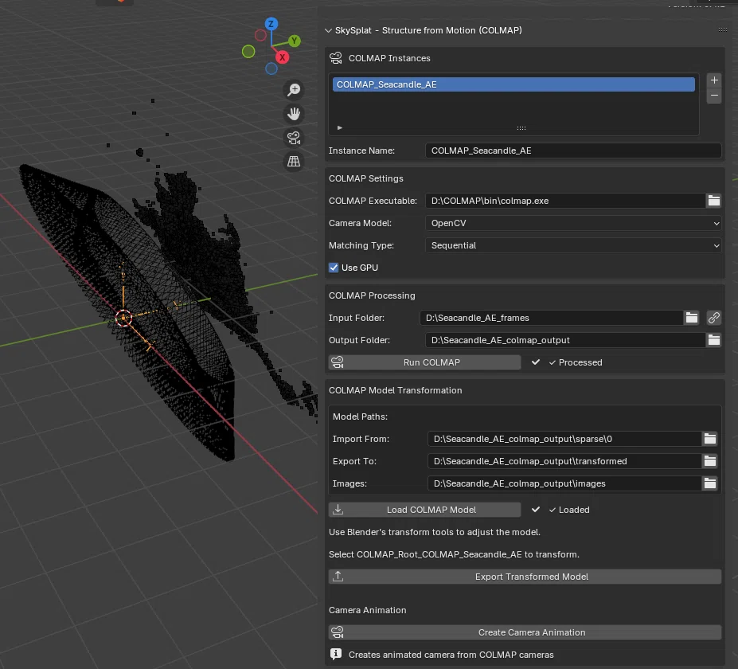The width and height of the screenshot is (738, 669).
Task: Click the instances list resize grip
Action: click(521, 128)
